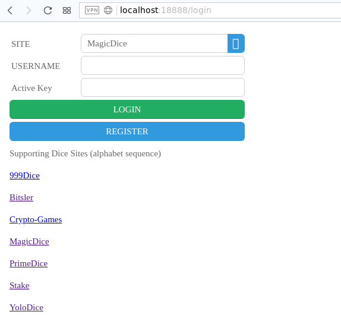Click the blue dropdown arrow button beside SITE
The image size is (341, 321).
236,43
